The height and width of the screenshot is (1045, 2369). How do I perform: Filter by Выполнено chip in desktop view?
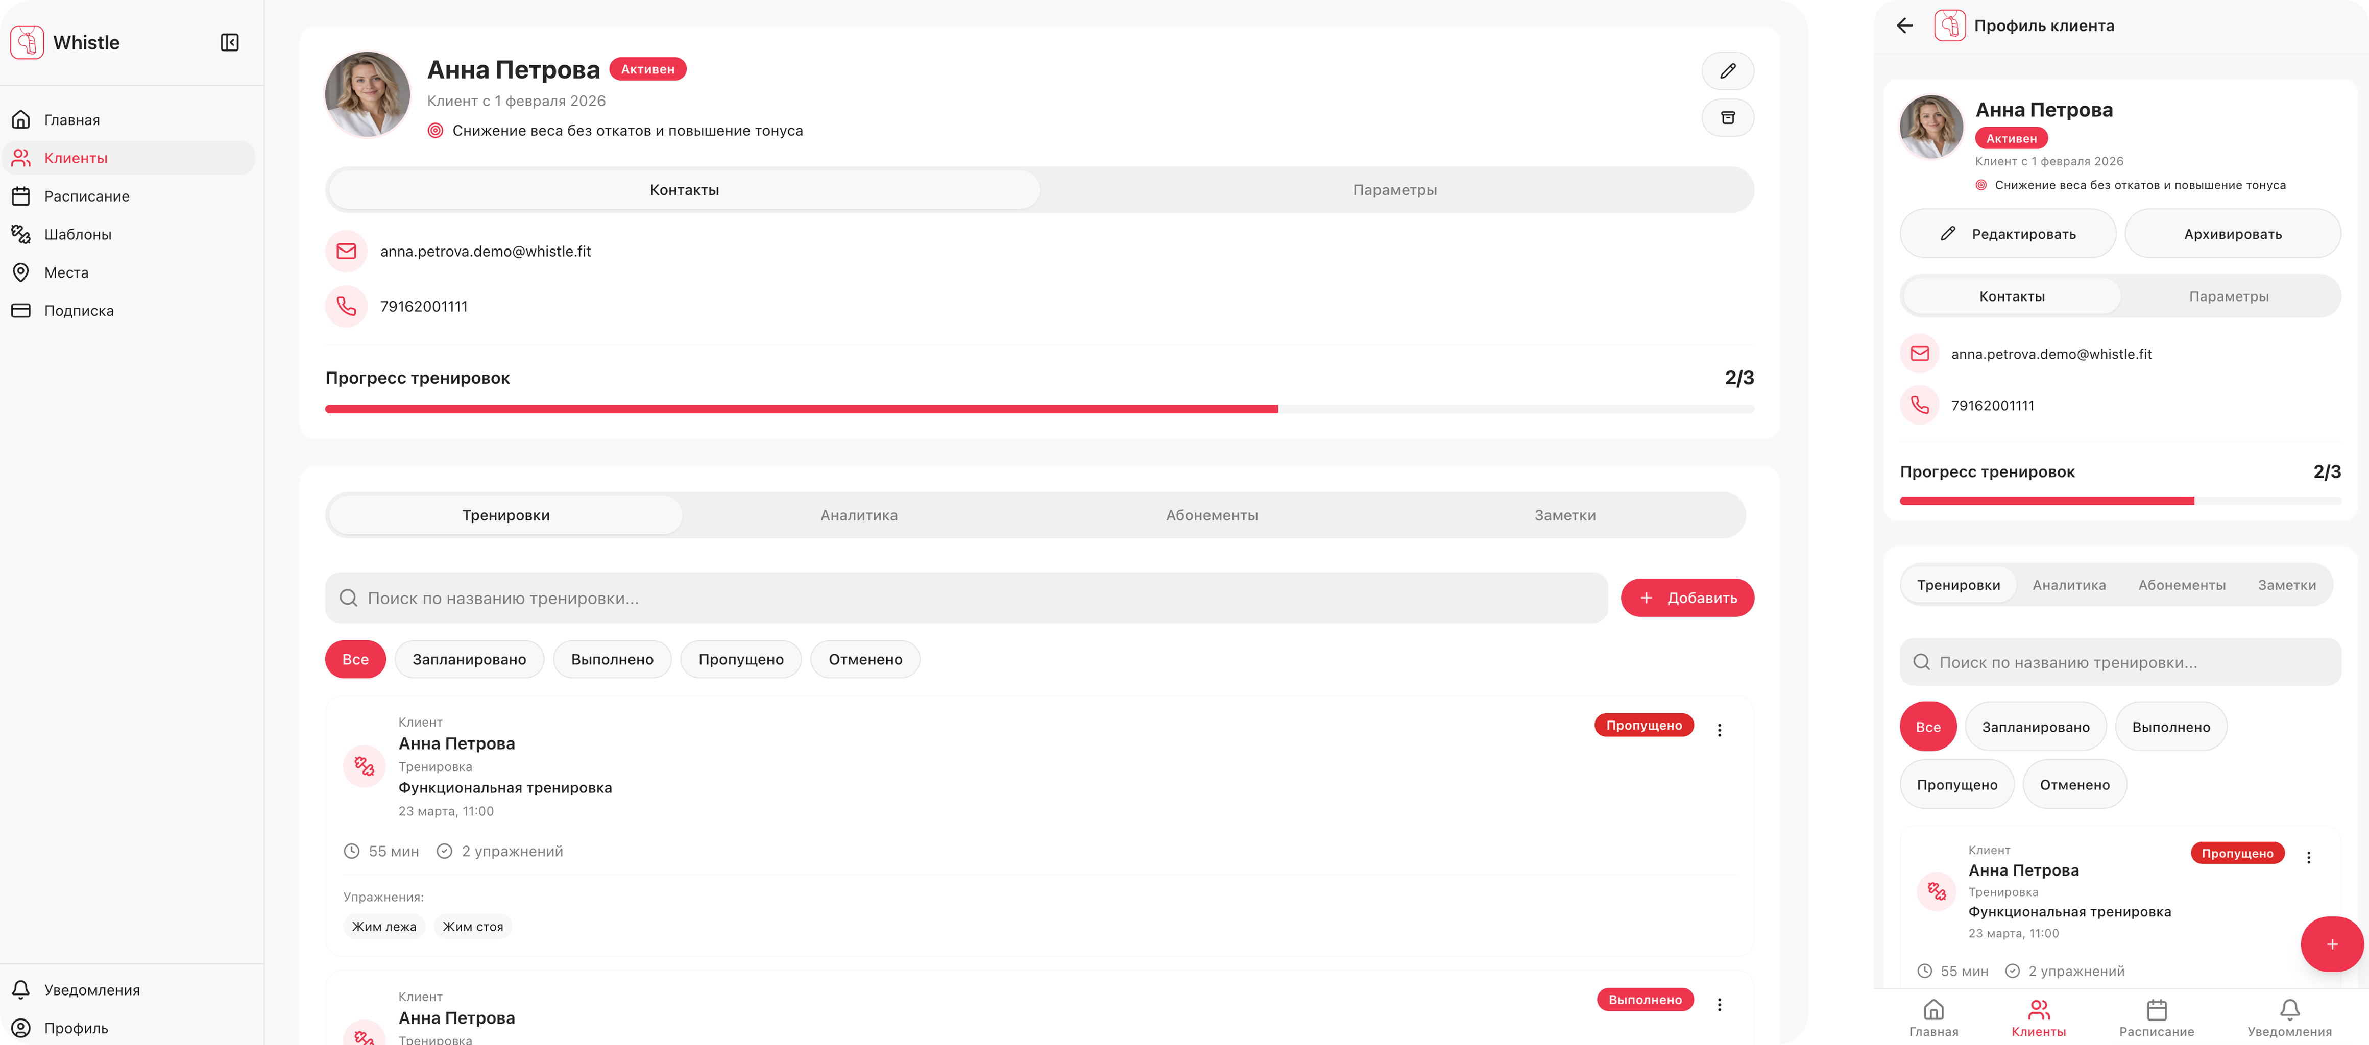click(x=612, y=659)
